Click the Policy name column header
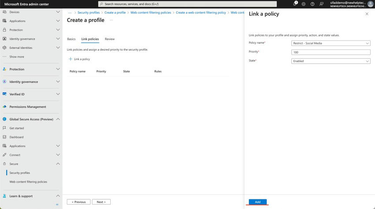375x209 pixels. tap(77, 71)
